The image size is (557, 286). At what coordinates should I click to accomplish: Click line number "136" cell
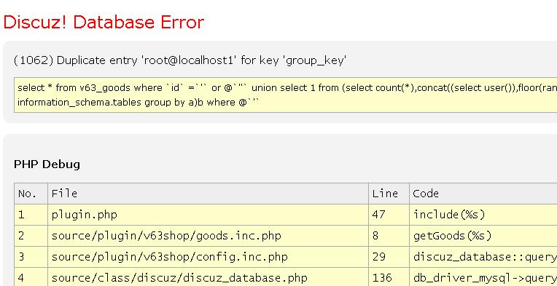(x=389, y=277)
